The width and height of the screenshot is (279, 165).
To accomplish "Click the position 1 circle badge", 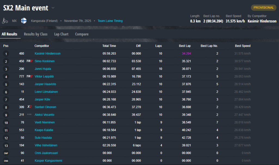I will [6, 54].
